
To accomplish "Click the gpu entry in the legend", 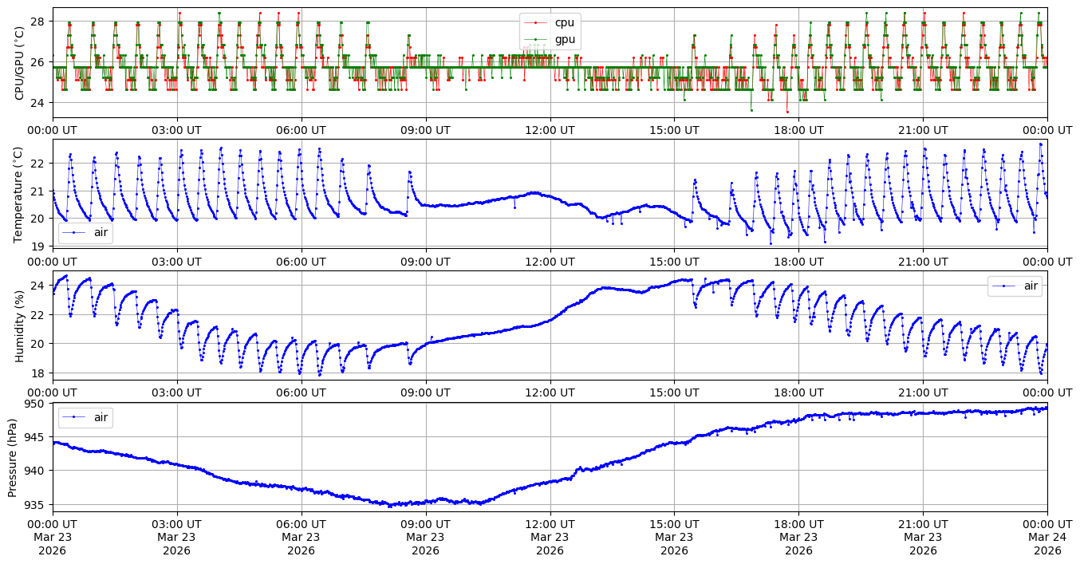I will 565,40.
